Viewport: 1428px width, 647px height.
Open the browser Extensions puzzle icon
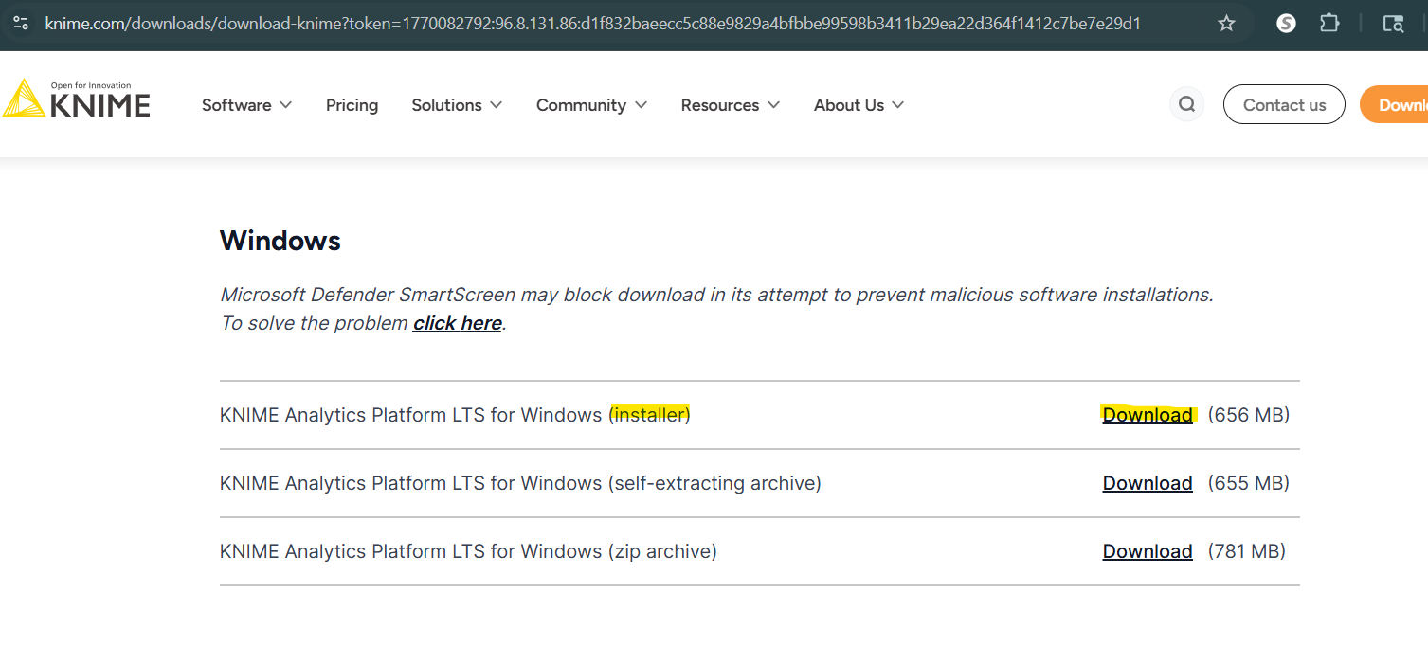coord(1329,23)
